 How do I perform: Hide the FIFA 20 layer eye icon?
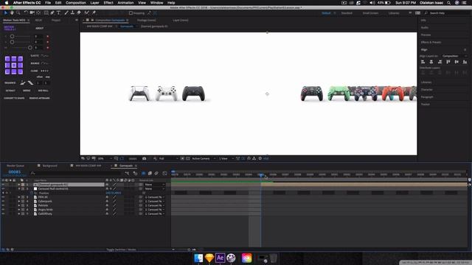tap(3, 197)
